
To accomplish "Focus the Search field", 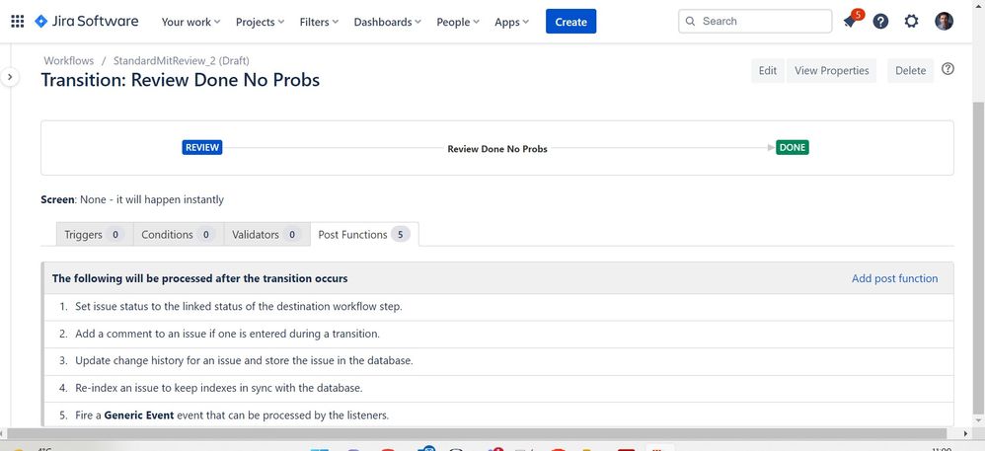I will (x=755, y=22).
